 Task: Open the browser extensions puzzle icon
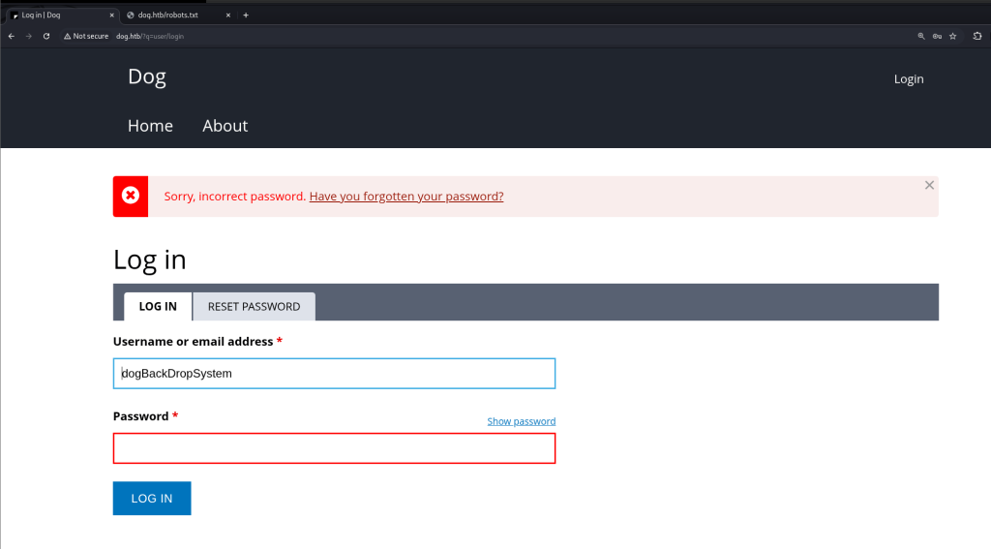point(977,36)
